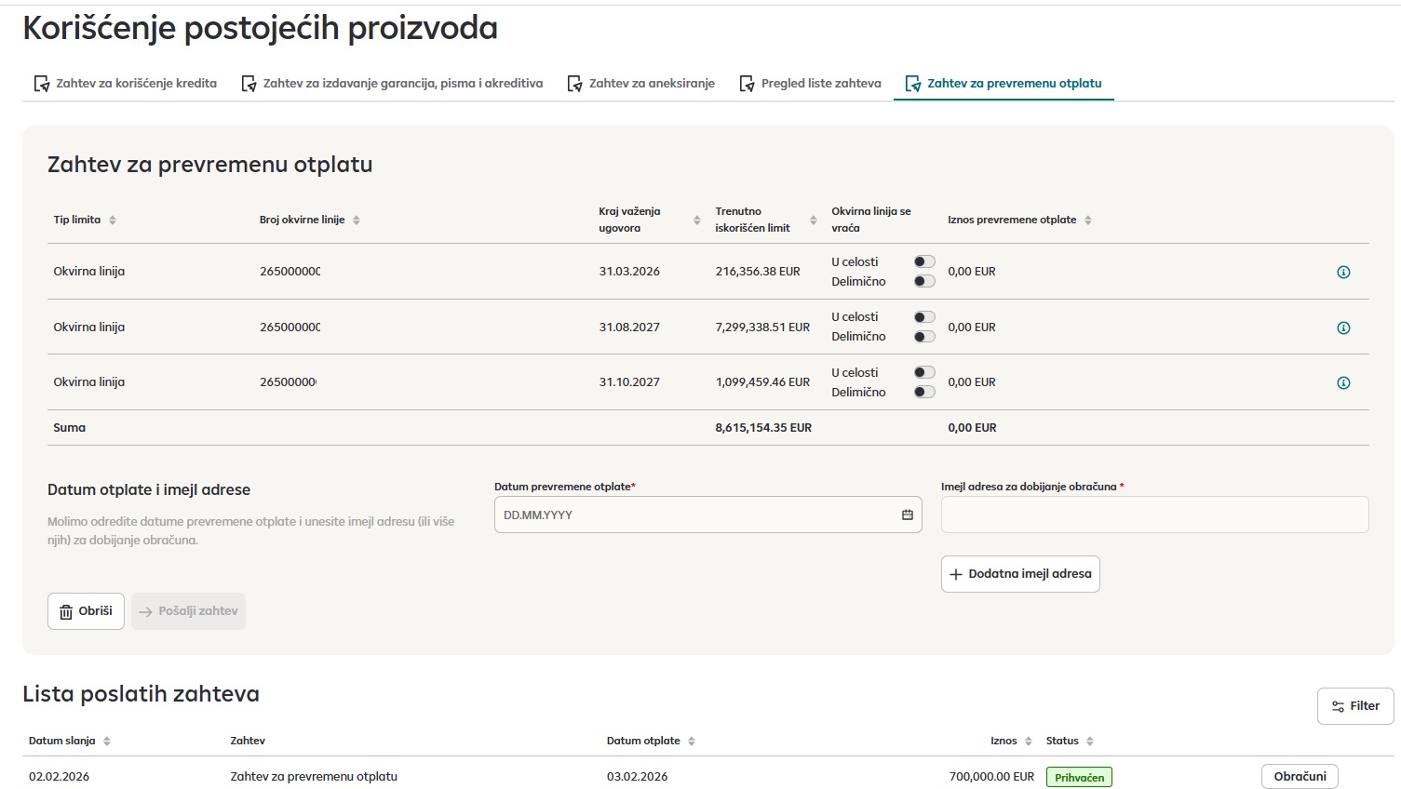The image size is (1401, 789).
Task: Toggle Delimično for 31.10.2027 line
Action: tap(924, 392)
